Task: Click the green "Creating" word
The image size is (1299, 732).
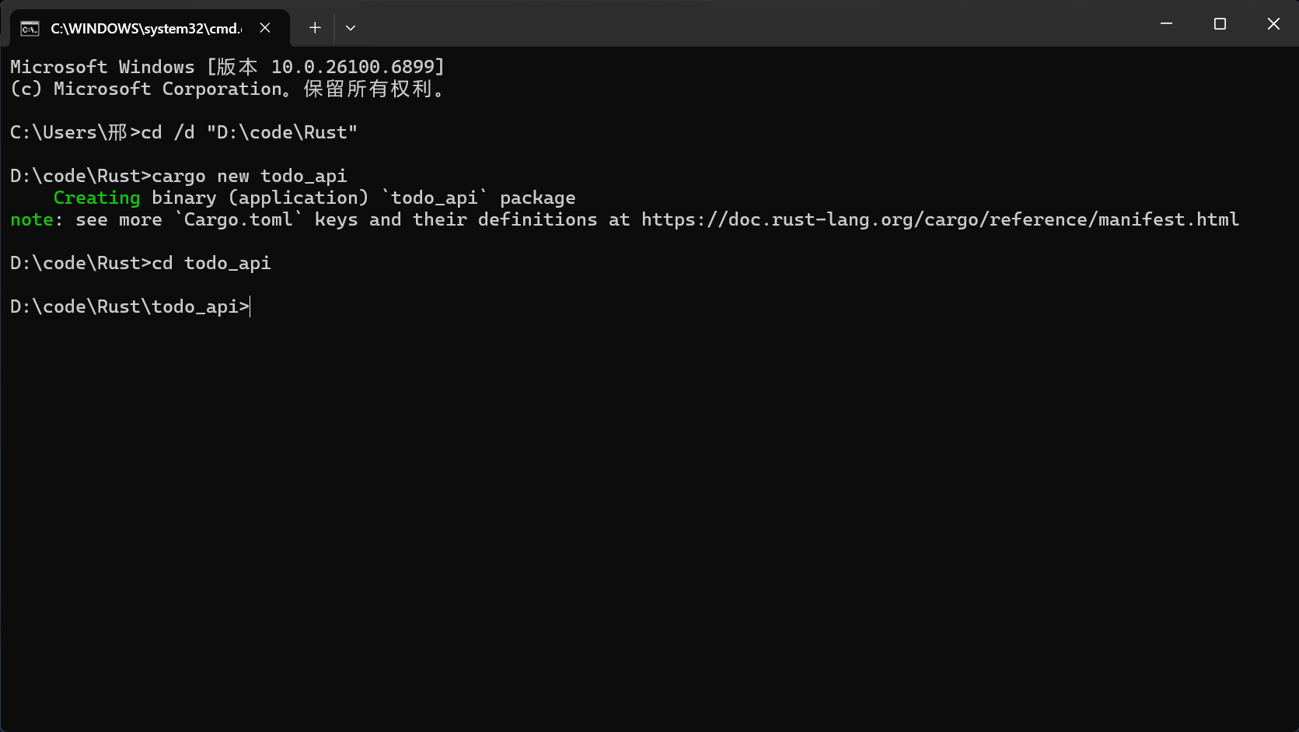Action: pos(96,198)
